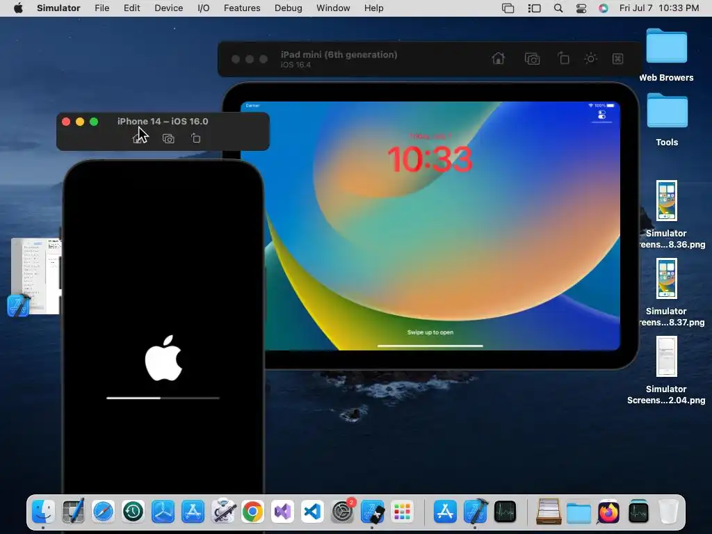Activate Siri from menu bar
Viewport: 712px width, 534px height.
point(603,8)
